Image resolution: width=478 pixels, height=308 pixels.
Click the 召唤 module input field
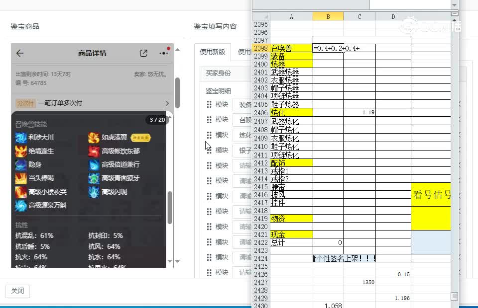tap(242, 120)
